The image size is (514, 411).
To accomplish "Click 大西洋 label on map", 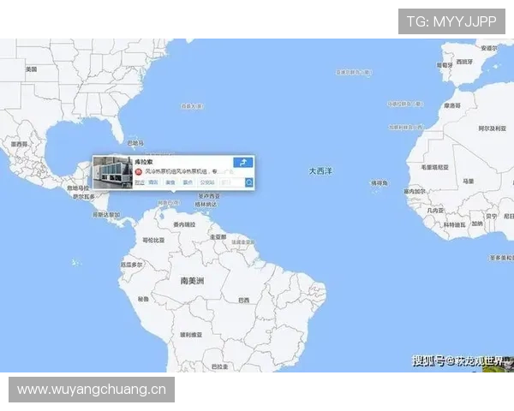I will coord(320,170).
